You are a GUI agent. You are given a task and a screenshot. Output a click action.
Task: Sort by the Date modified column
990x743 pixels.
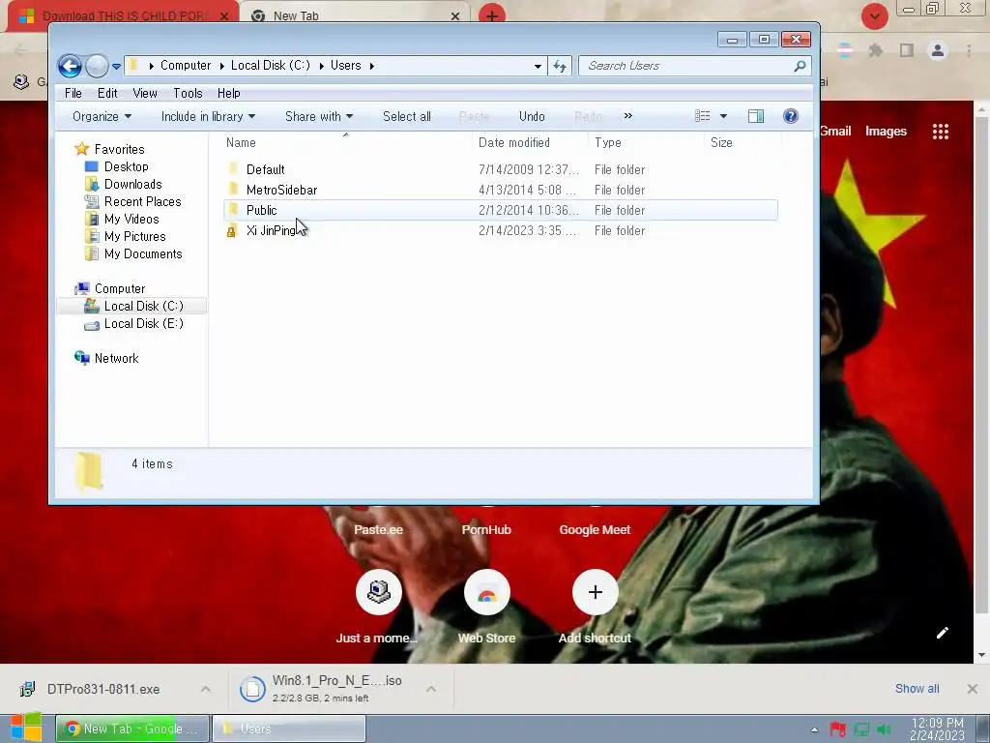tap(514, 143)
